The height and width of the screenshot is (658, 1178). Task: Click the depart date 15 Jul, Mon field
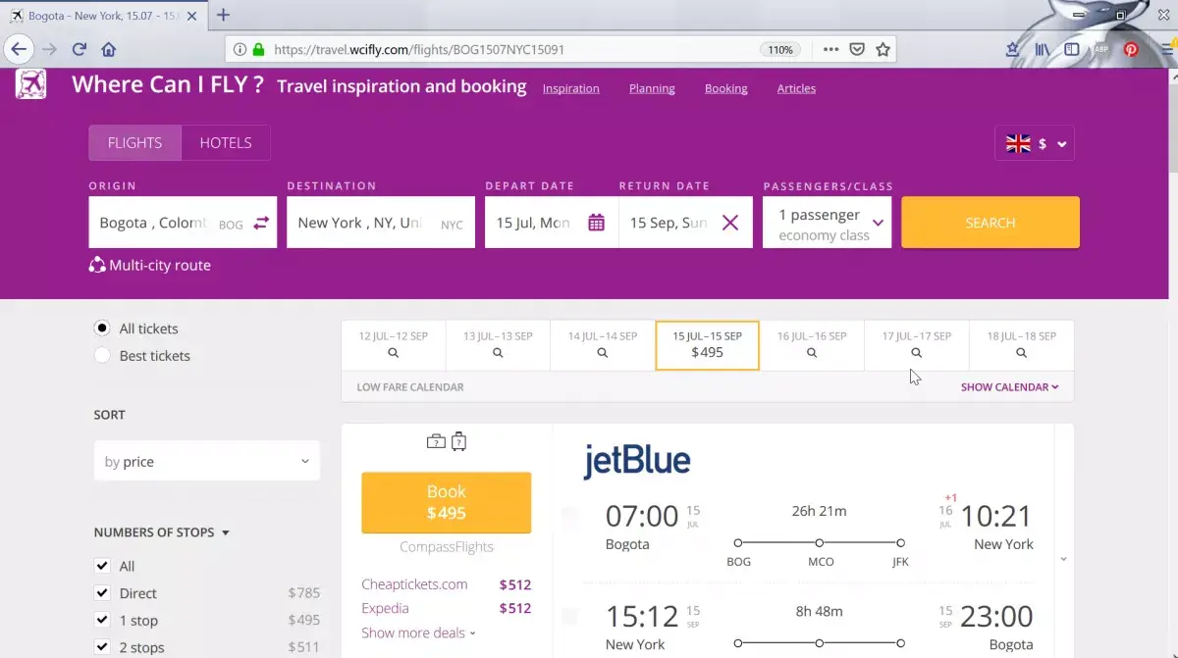pyautogui.click(x=552, y=223)
